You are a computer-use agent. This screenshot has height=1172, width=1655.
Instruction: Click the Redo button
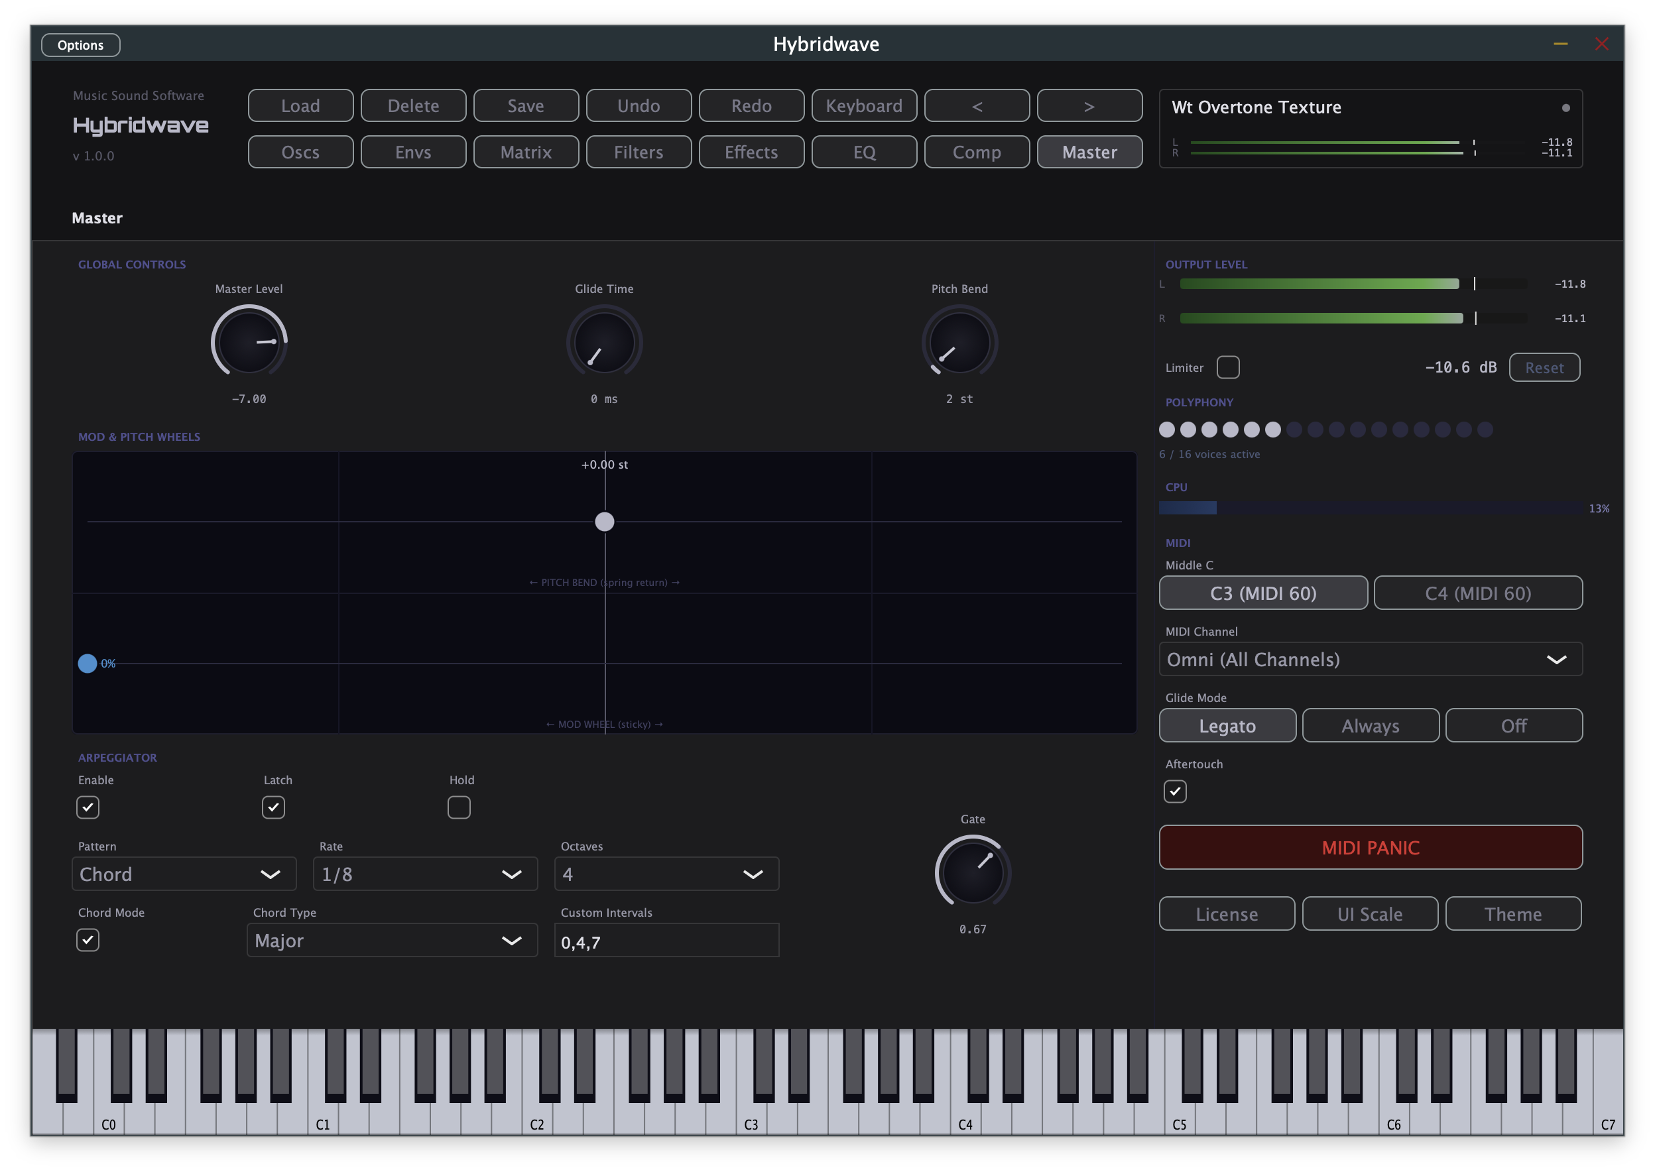click(x=751, y=105)
